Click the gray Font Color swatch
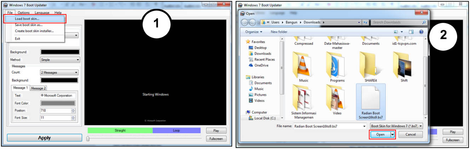Image resolution: width=471 pixels, height=150 pixels. tap(58, 103)
